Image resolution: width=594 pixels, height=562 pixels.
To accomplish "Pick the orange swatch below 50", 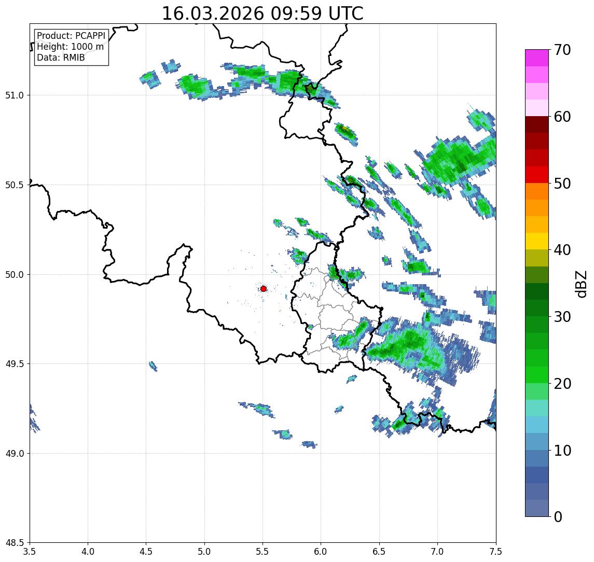I will (537, 191).
